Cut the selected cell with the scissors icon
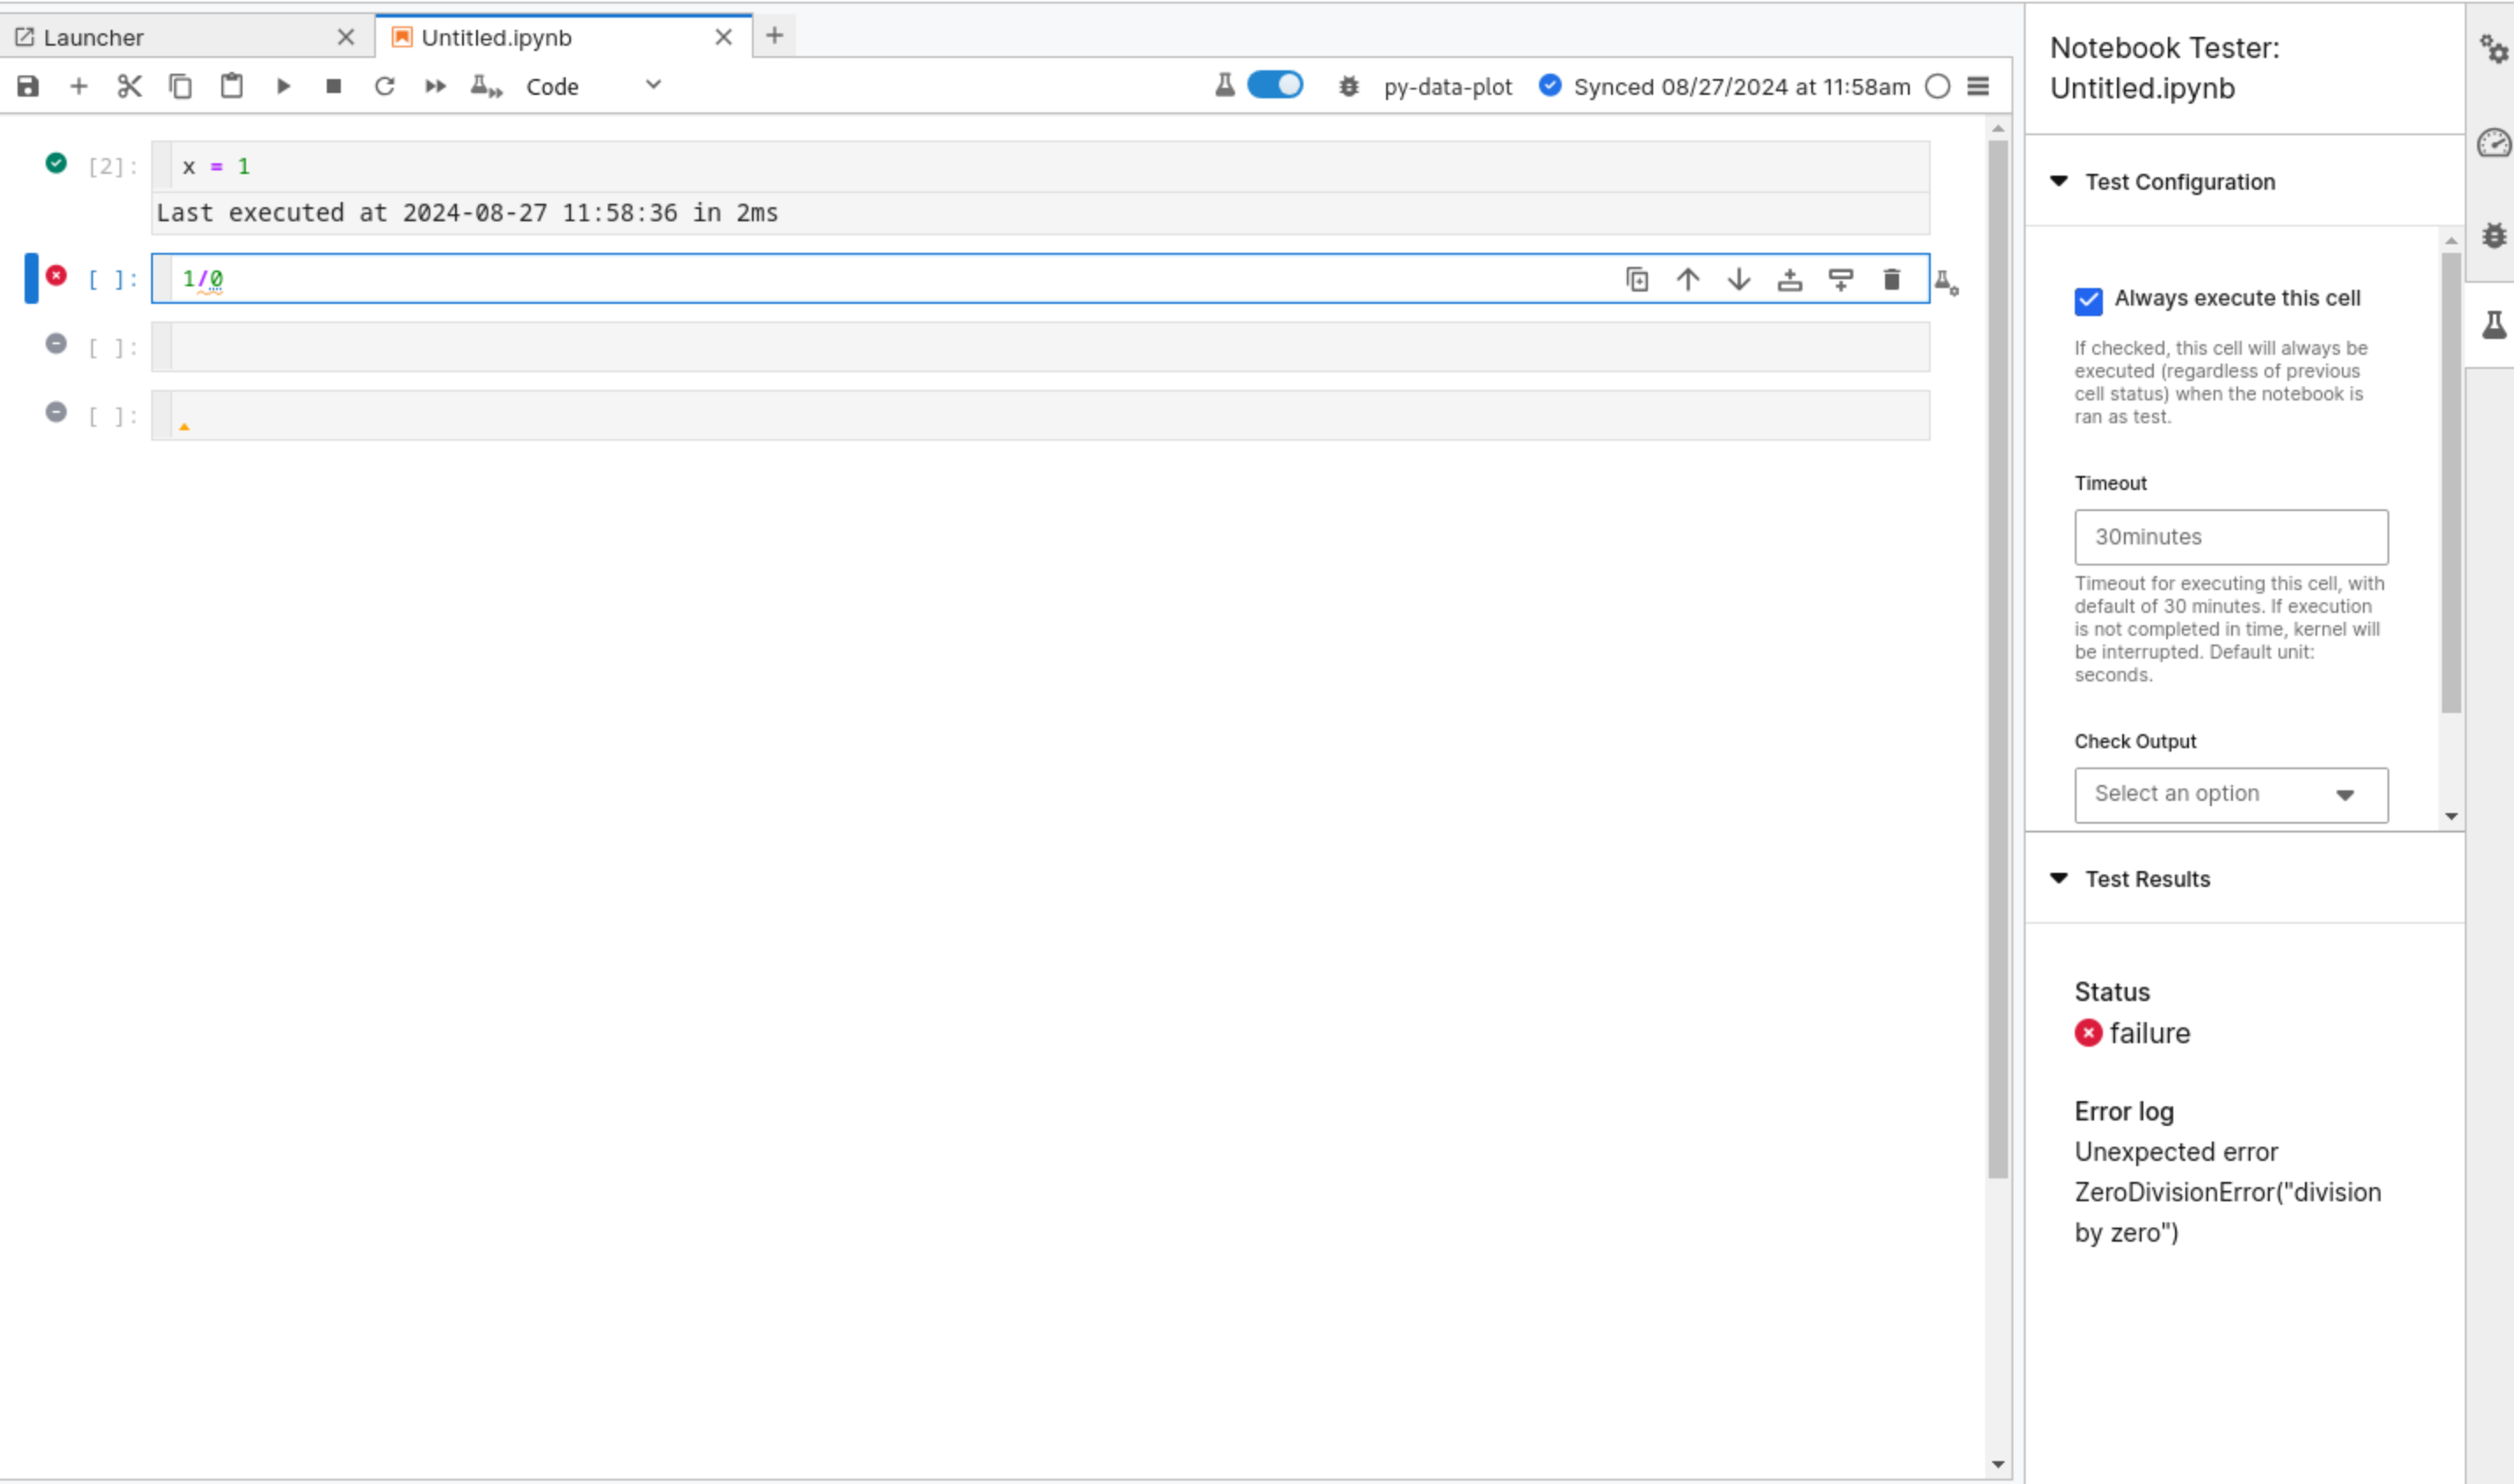This screenshot has width=2514, height=1484. click(x=129, y=87)
